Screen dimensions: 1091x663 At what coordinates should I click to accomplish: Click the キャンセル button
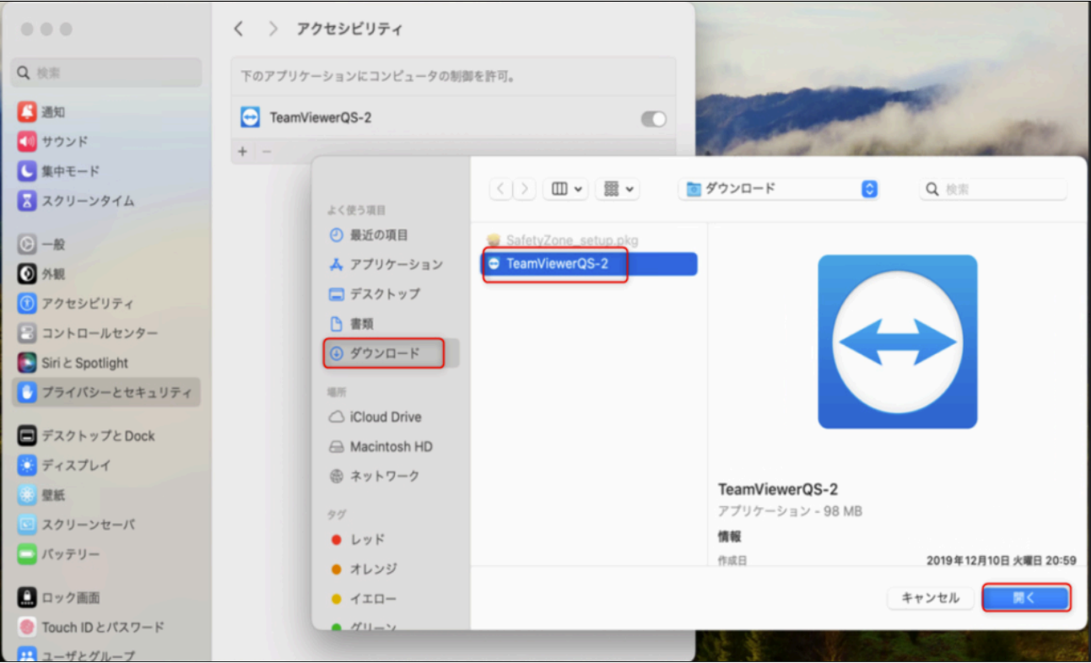pyautogui.click(x=930, y=598)
